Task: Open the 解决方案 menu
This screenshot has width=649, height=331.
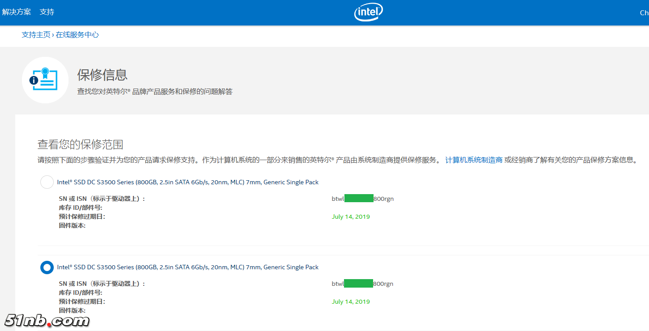Action: point(17,12)
